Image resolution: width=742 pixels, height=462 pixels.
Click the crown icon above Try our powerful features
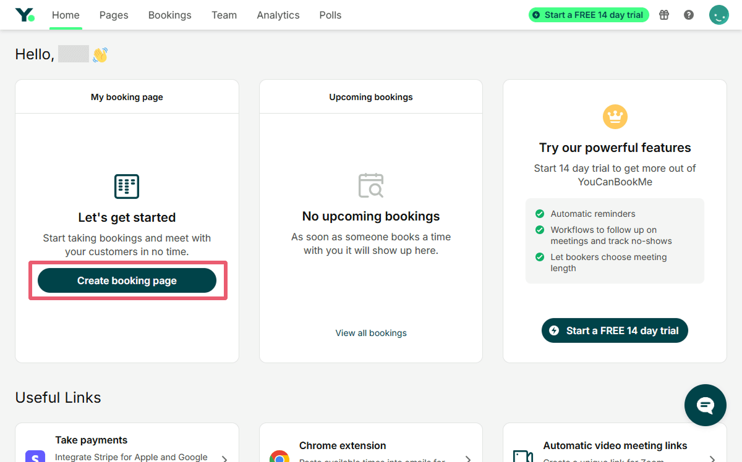pos(615,117)
